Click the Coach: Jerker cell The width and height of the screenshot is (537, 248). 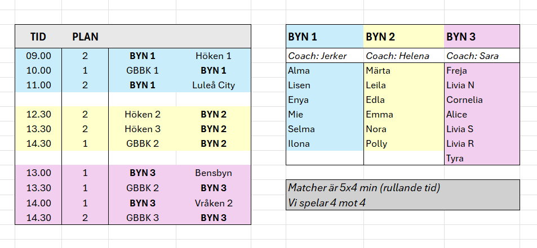[317, 56]
